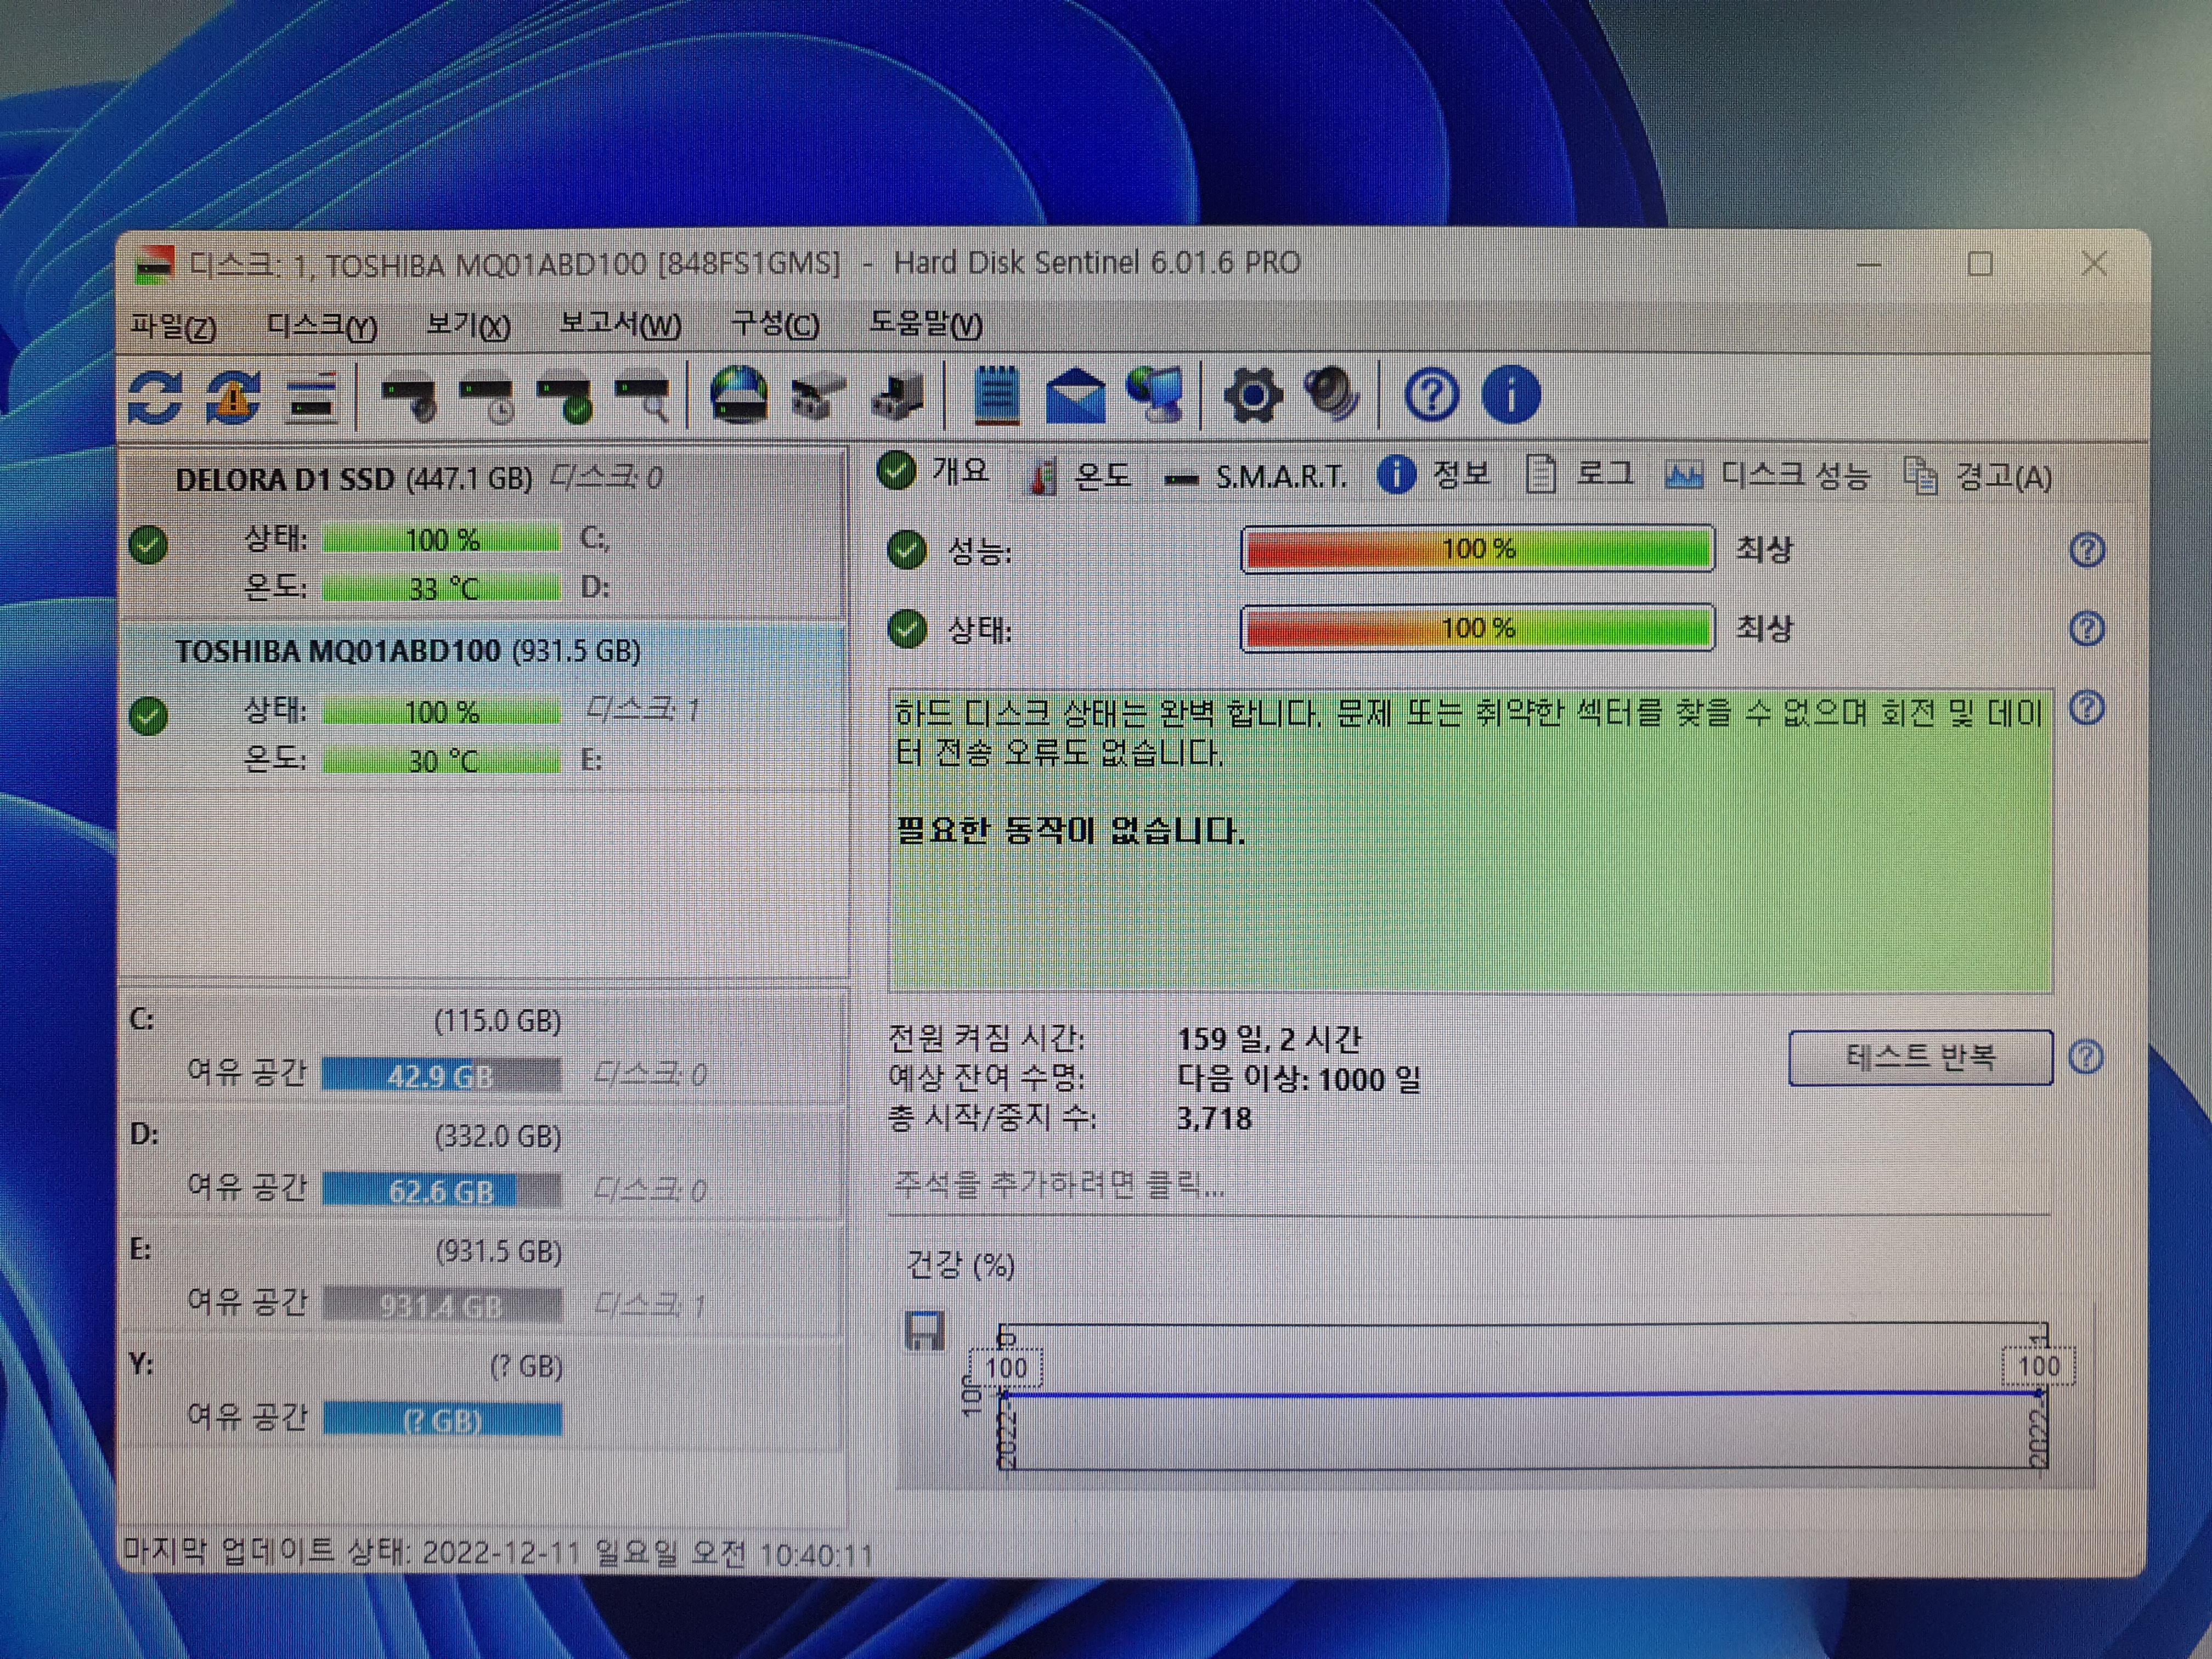
Task: Click help icon beside 테스트 반복 button
Action: coord(2087,1057)
